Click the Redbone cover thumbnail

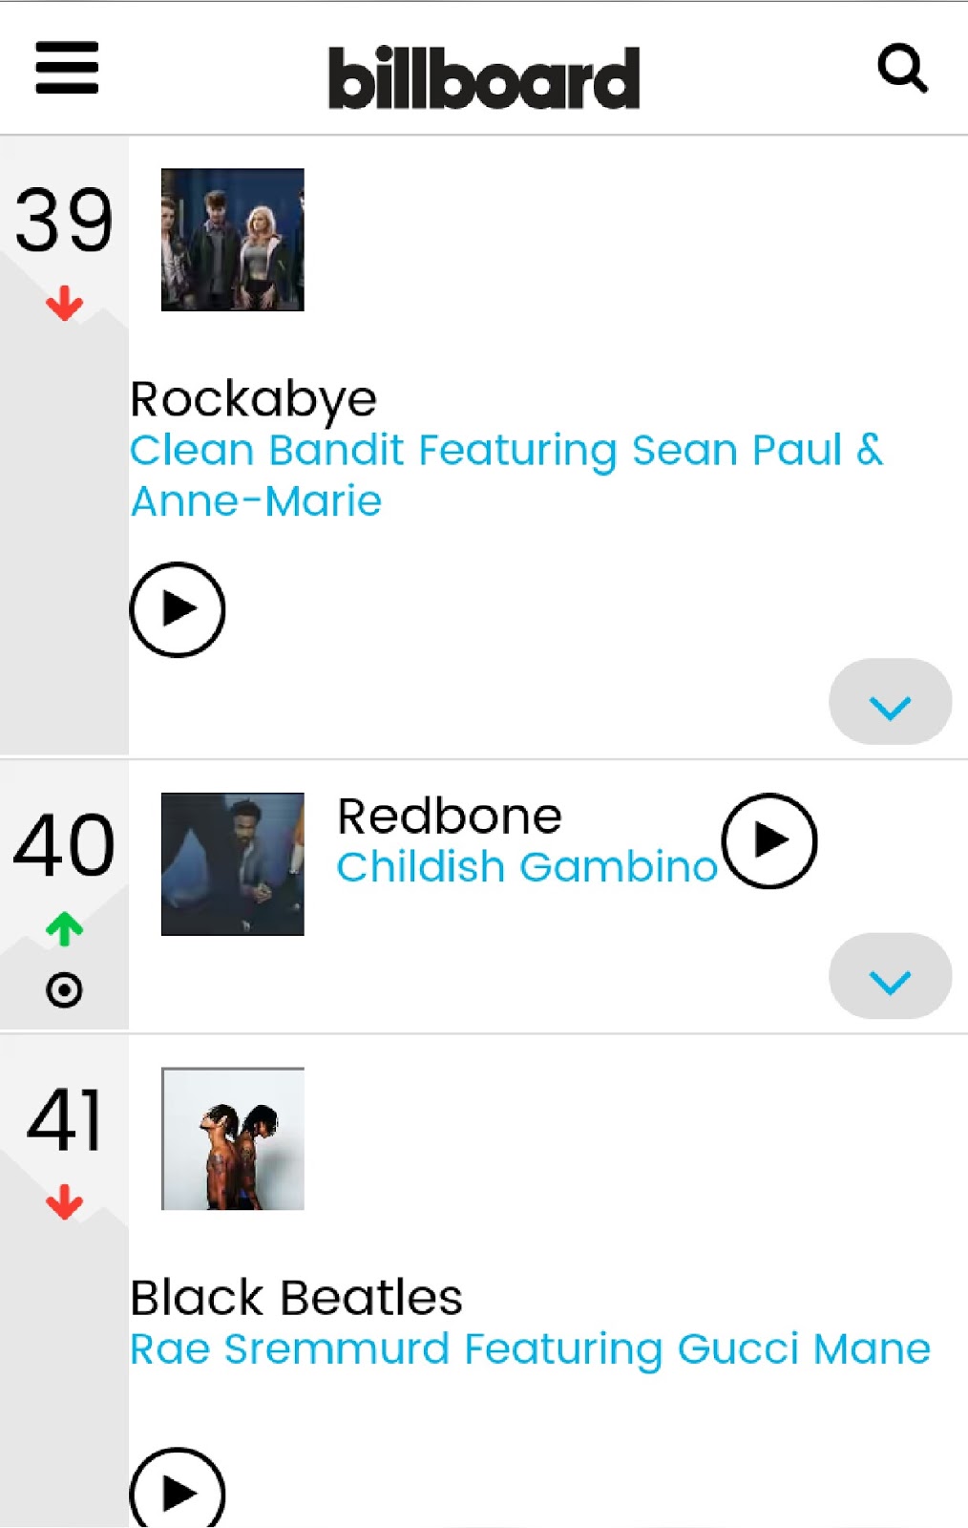[x=232, y=865]
